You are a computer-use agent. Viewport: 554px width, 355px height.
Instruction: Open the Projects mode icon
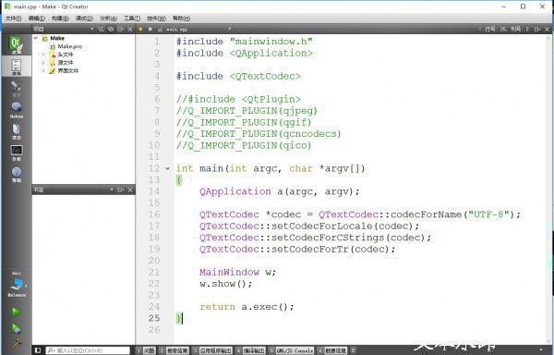[x=17, y=131]
